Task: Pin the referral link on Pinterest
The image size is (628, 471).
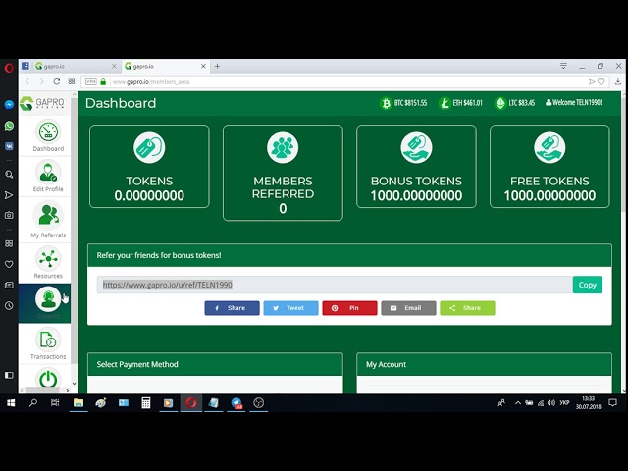Action: tap(349, 308)
